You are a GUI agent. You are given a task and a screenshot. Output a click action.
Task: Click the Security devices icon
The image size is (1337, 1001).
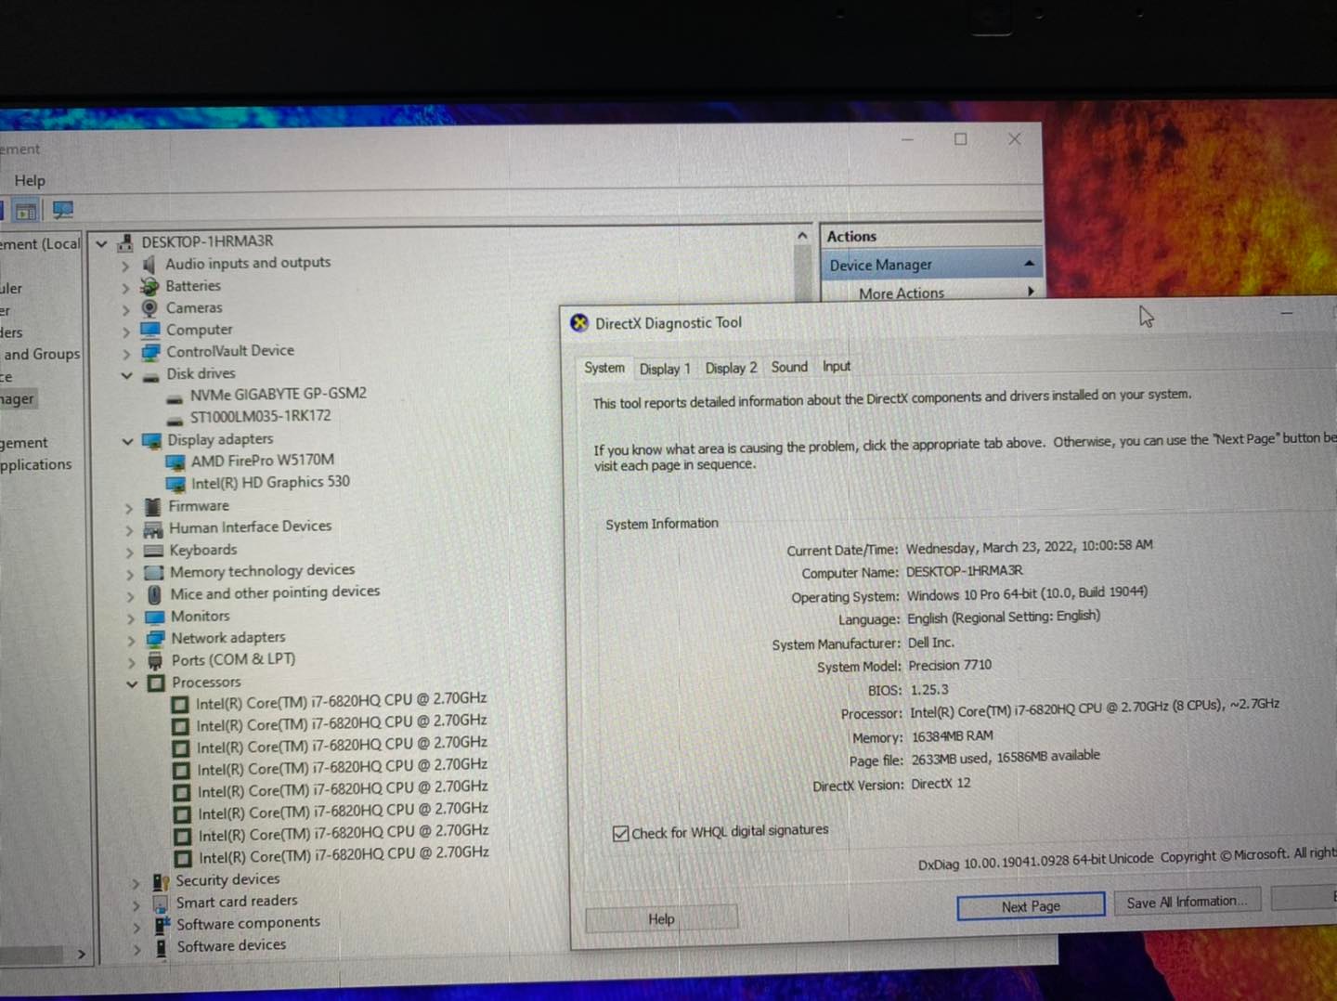(x=161, y=881)
